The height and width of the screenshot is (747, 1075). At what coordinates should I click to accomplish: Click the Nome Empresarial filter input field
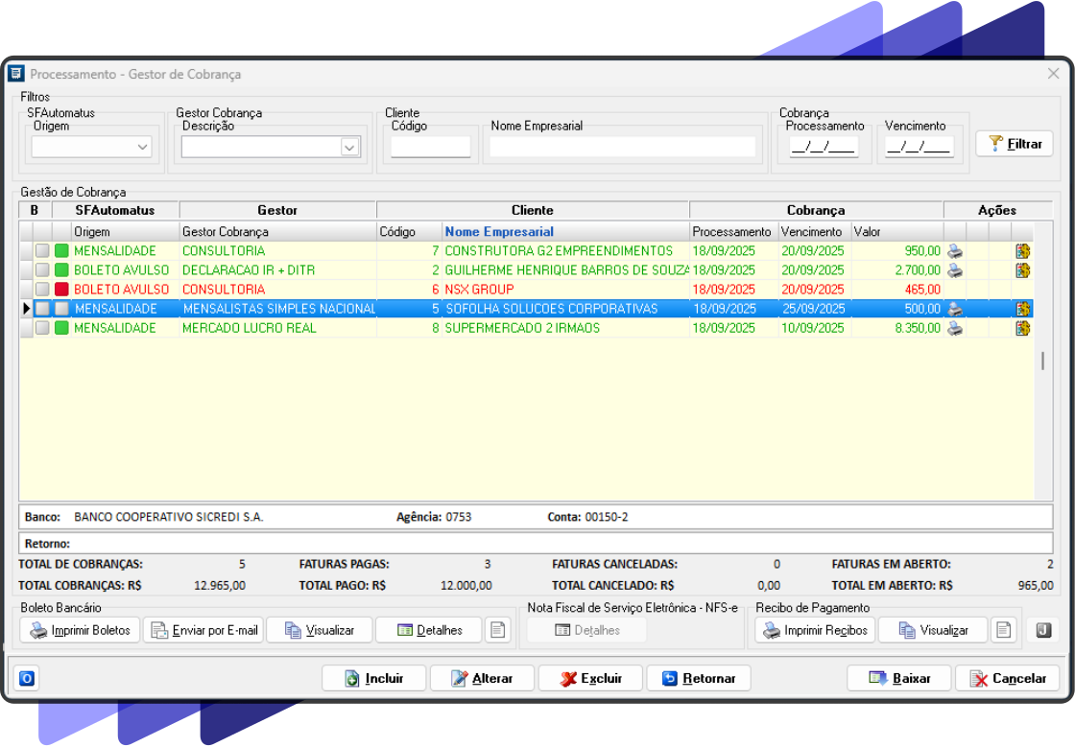pyautogui.click(x=622, y=147)
